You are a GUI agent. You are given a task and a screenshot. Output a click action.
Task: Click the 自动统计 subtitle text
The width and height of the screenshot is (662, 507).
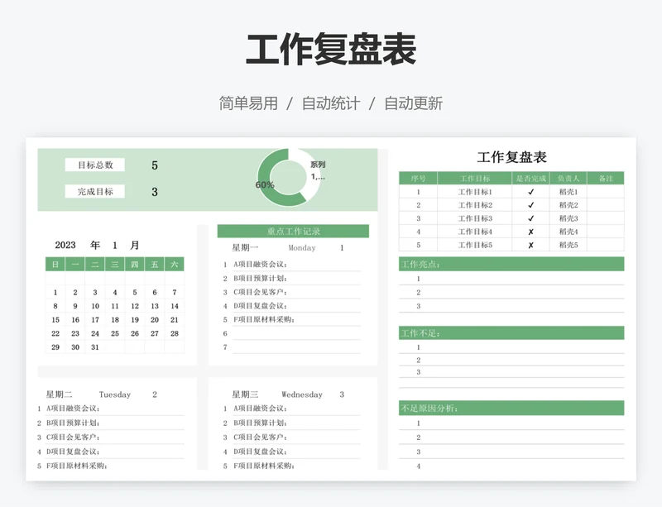[x=330, y=103]
